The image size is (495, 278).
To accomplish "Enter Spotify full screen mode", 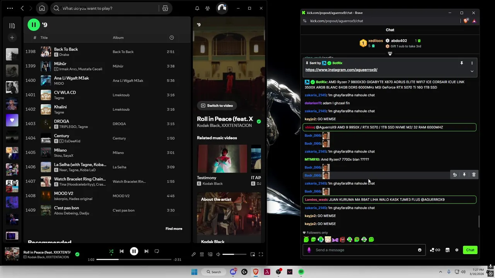I will pos(261,254).
